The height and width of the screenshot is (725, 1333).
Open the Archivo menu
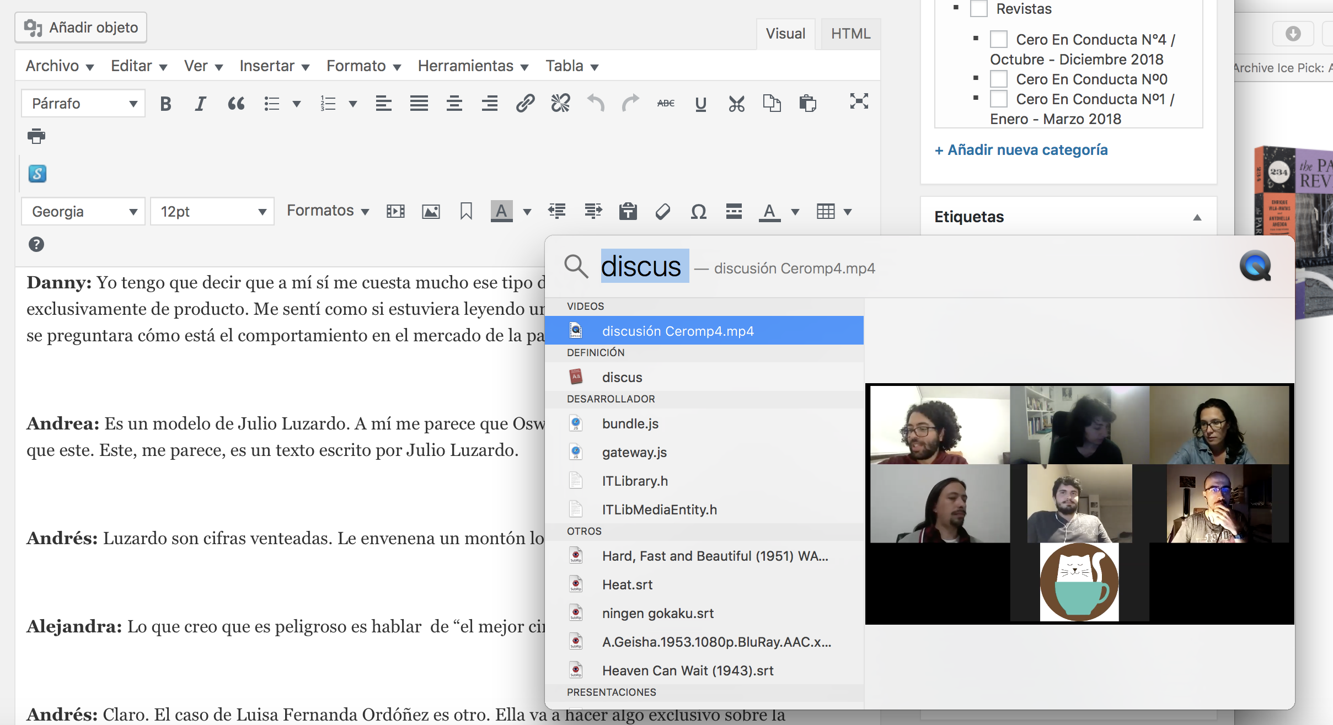(x=59, y=66)
